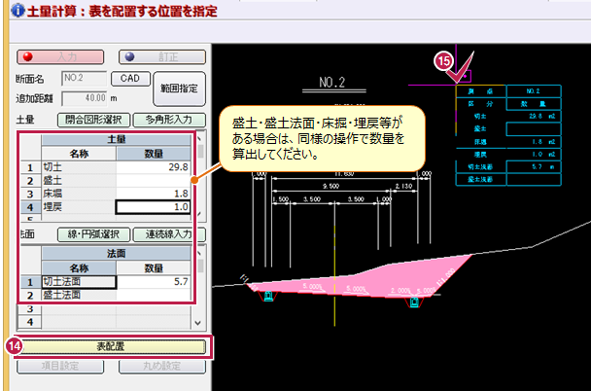591x391 pixels.
Task: Click the 土量 table 名称 column header
Action: 79,154
